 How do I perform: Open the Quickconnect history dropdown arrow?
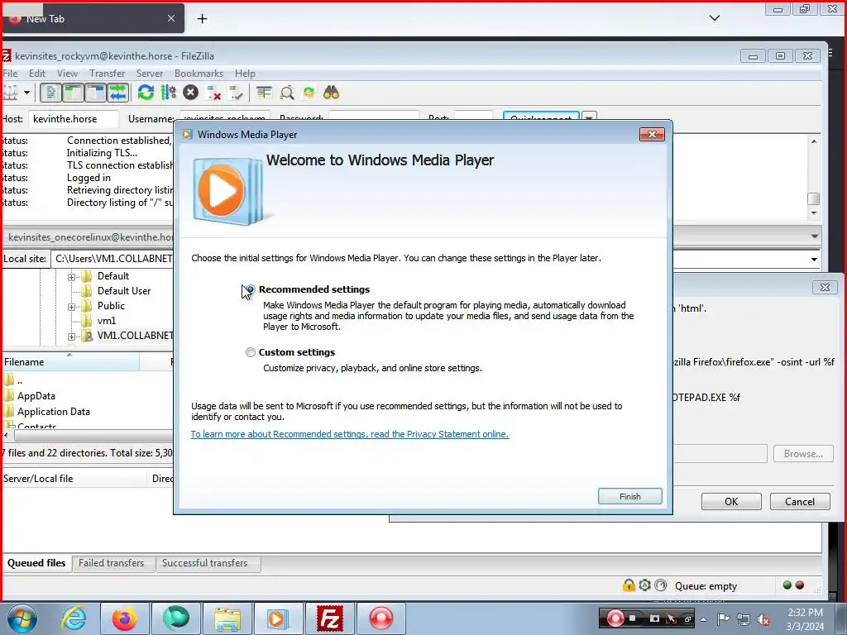point(590,117)
